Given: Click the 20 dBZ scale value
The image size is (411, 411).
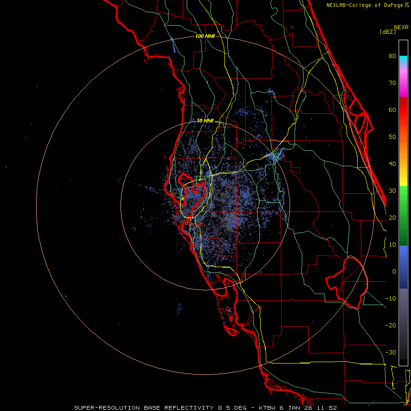Looking at the screenshot, I should [392, 218].
